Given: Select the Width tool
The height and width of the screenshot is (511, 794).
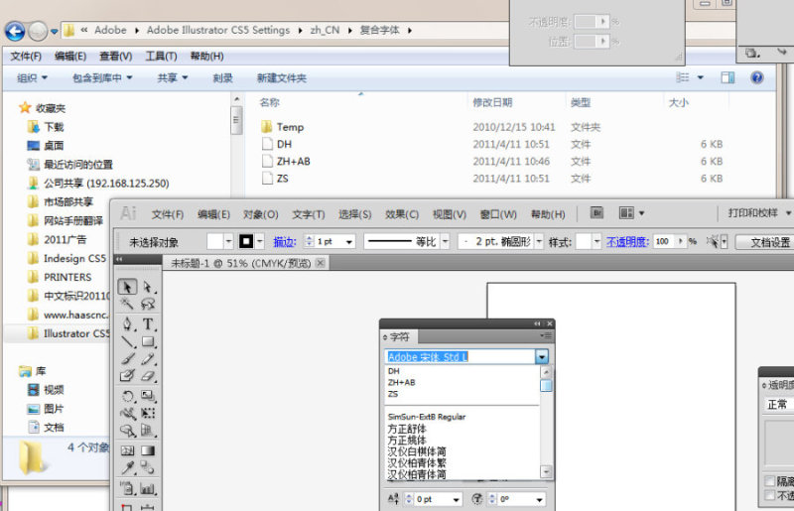Looking at the screenshot, I should (x=127, y=413).
